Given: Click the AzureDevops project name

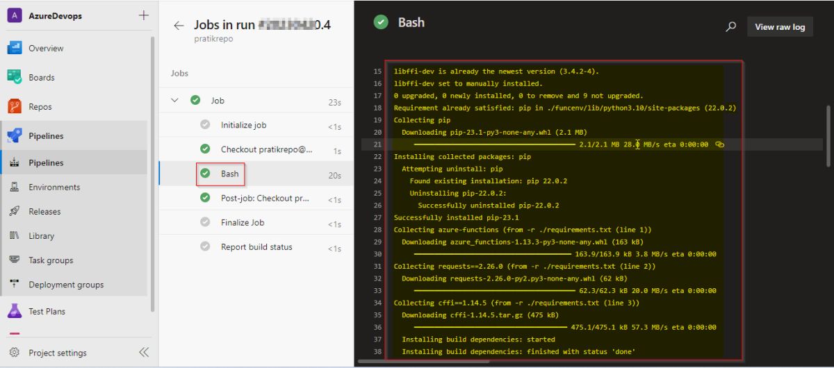Looking at the screenshot, I should point(55,15).
